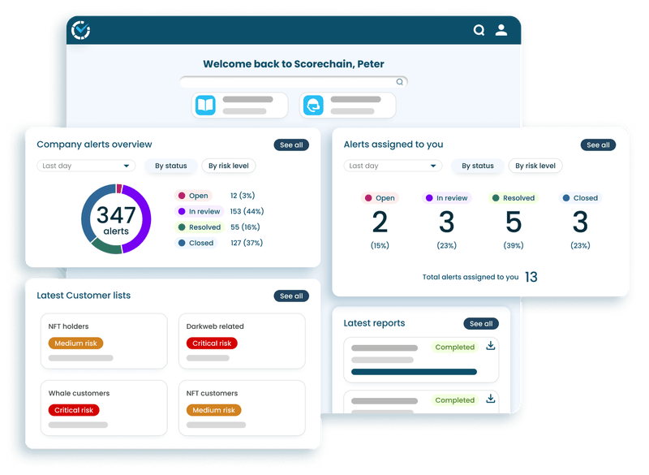
Task: Open the documentation book icon
Action: pos(208,105)
